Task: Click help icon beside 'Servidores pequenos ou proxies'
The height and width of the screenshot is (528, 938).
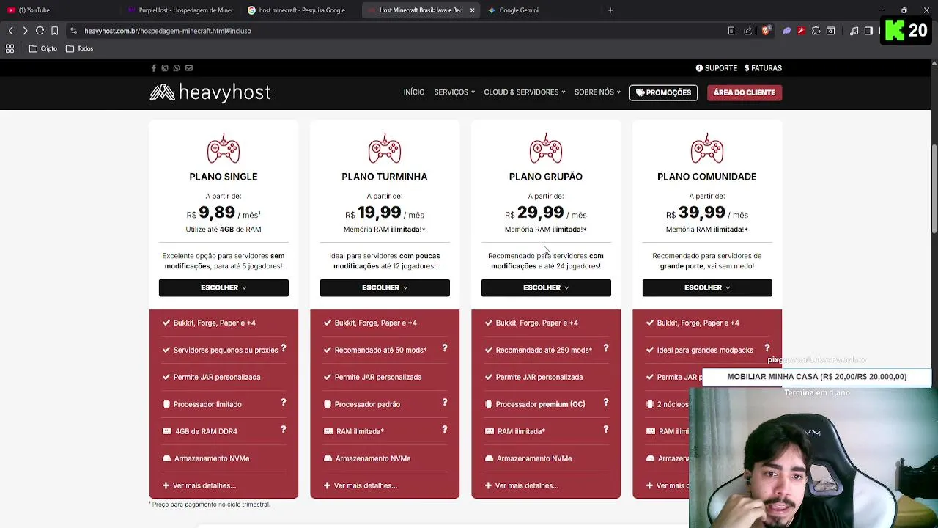Action: (284, 348)
